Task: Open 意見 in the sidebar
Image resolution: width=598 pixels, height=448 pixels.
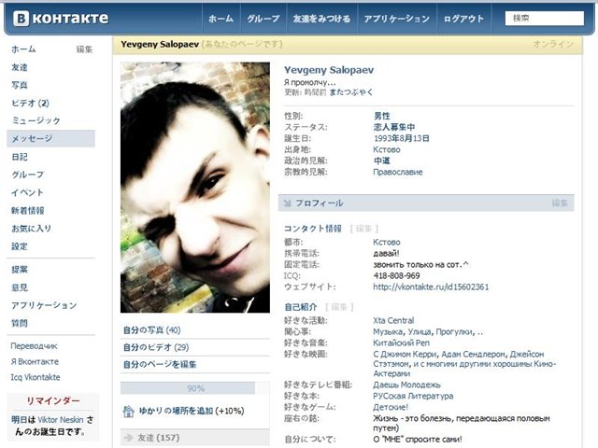Action: click(x=20, y=287)
